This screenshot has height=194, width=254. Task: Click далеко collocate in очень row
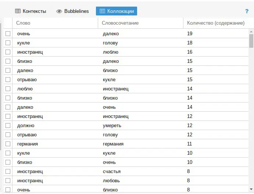(111, 34)
